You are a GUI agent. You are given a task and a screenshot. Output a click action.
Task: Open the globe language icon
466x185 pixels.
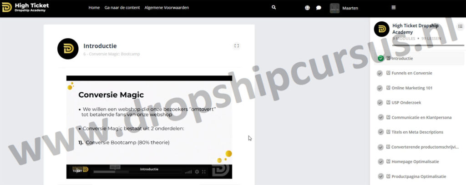[x=307, y=8]
